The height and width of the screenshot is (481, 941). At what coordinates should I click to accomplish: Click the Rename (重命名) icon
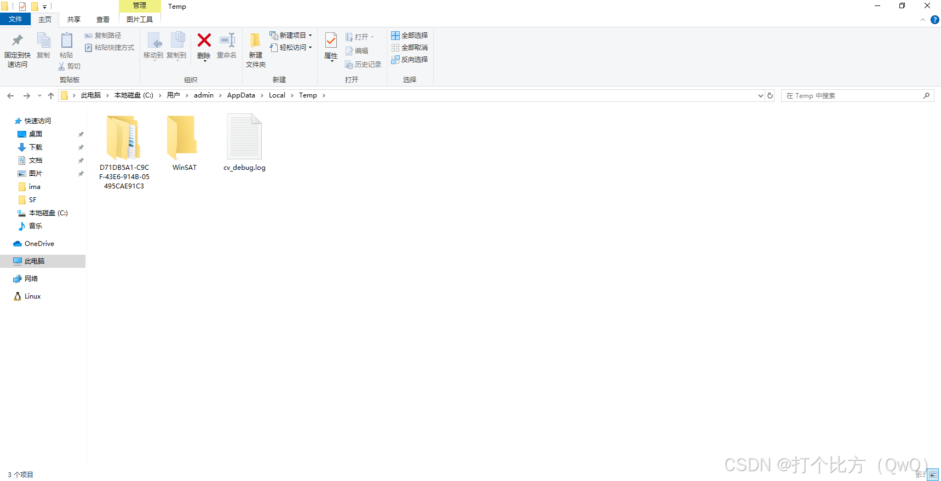click(227, 41)
